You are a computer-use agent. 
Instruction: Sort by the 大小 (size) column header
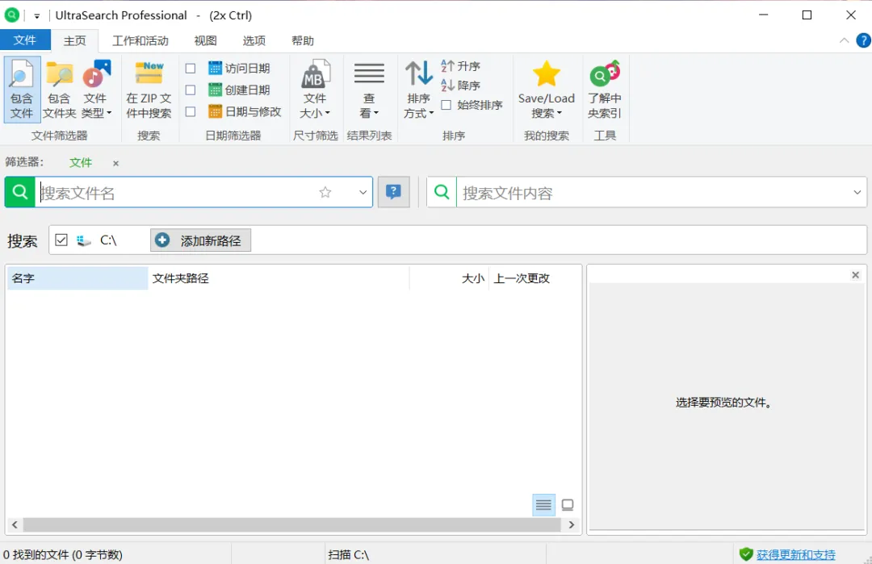(x=450, y=278)
